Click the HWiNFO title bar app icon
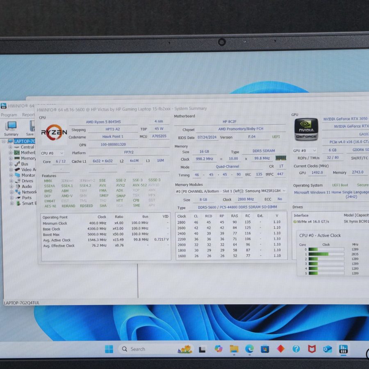Image resolution: width=369 pixels, height=369 pixels. [4, 106]
